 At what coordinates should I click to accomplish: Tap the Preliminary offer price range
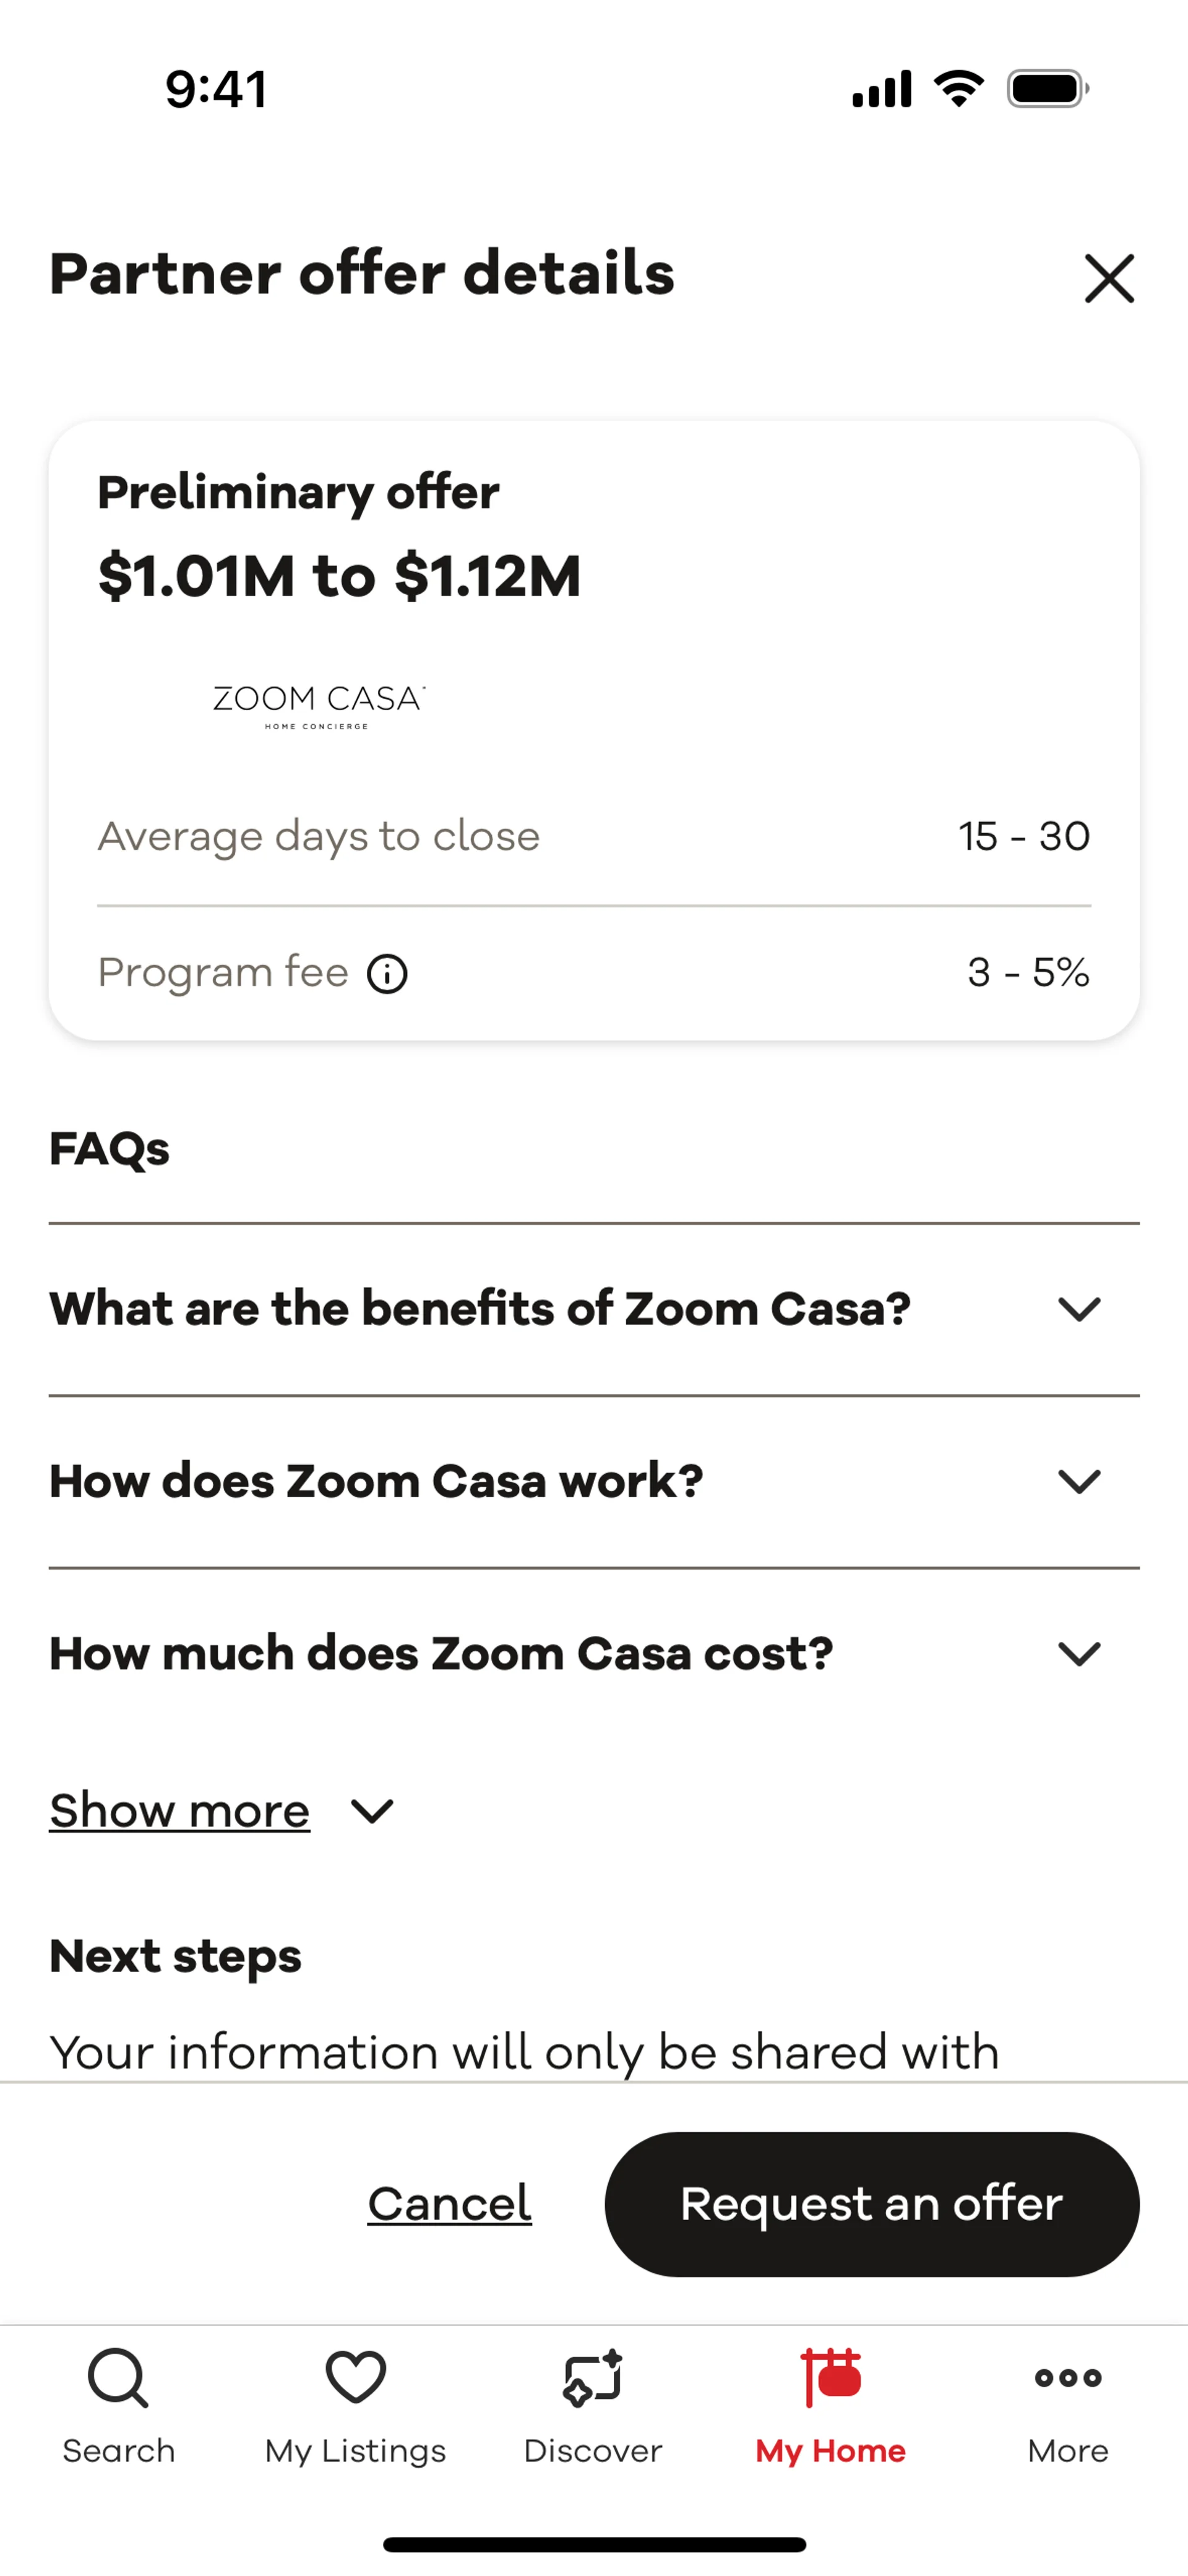pos(339,576)
